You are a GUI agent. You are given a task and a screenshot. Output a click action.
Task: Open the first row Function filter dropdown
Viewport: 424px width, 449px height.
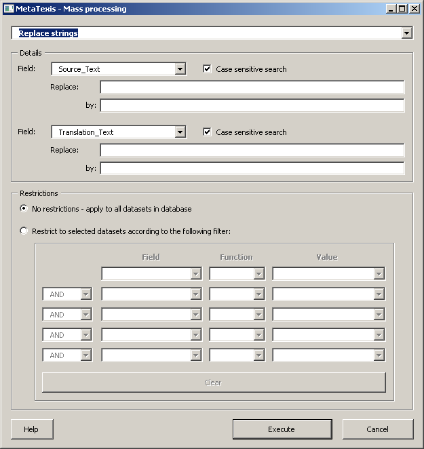(258, 274)
